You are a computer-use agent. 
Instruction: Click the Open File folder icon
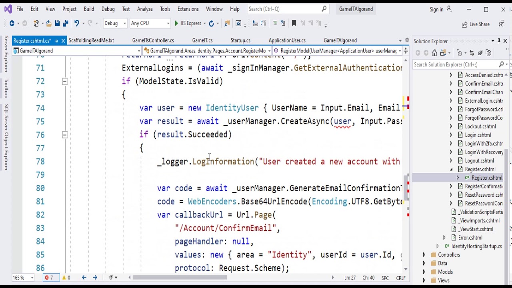pos(49,24)
